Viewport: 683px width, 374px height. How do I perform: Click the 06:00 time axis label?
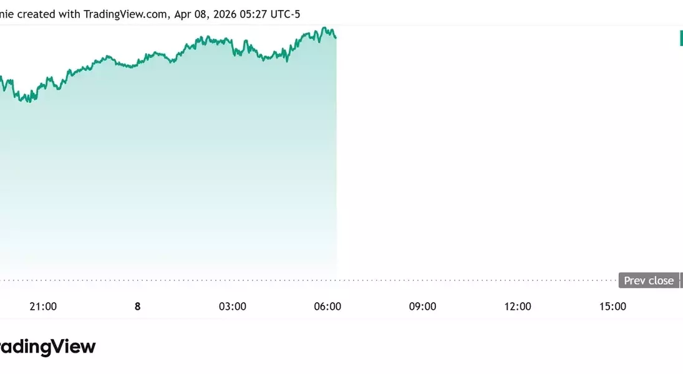point(327,306)
